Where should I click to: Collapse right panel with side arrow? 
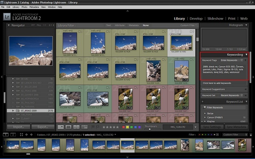pos(253,77)
